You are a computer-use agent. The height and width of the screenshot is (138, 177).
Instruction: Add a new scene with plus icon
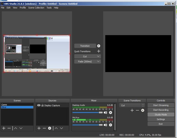pyautogui.click(x=4, y=128)
